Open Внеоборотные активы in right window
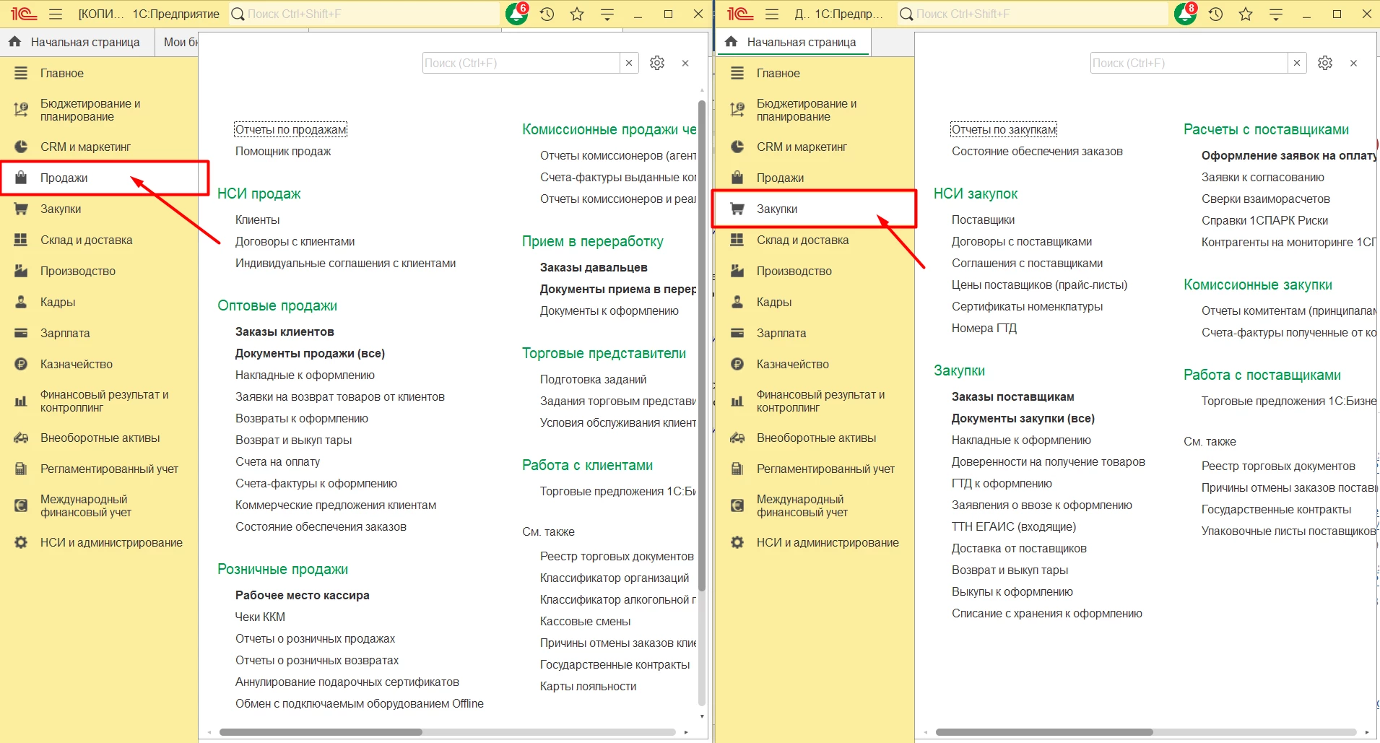This screenshot has width=1380, height=743. [815, 438]
